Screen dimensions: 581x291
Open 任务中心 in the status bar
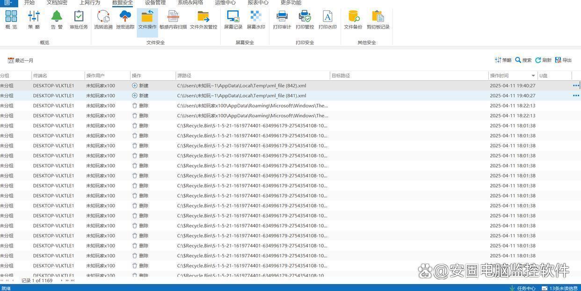[523, 288]
